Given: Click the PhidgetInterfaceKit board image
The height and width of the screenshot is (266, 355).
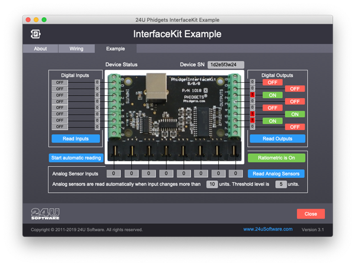Looking at the screenshot, I should click(175, 117).
